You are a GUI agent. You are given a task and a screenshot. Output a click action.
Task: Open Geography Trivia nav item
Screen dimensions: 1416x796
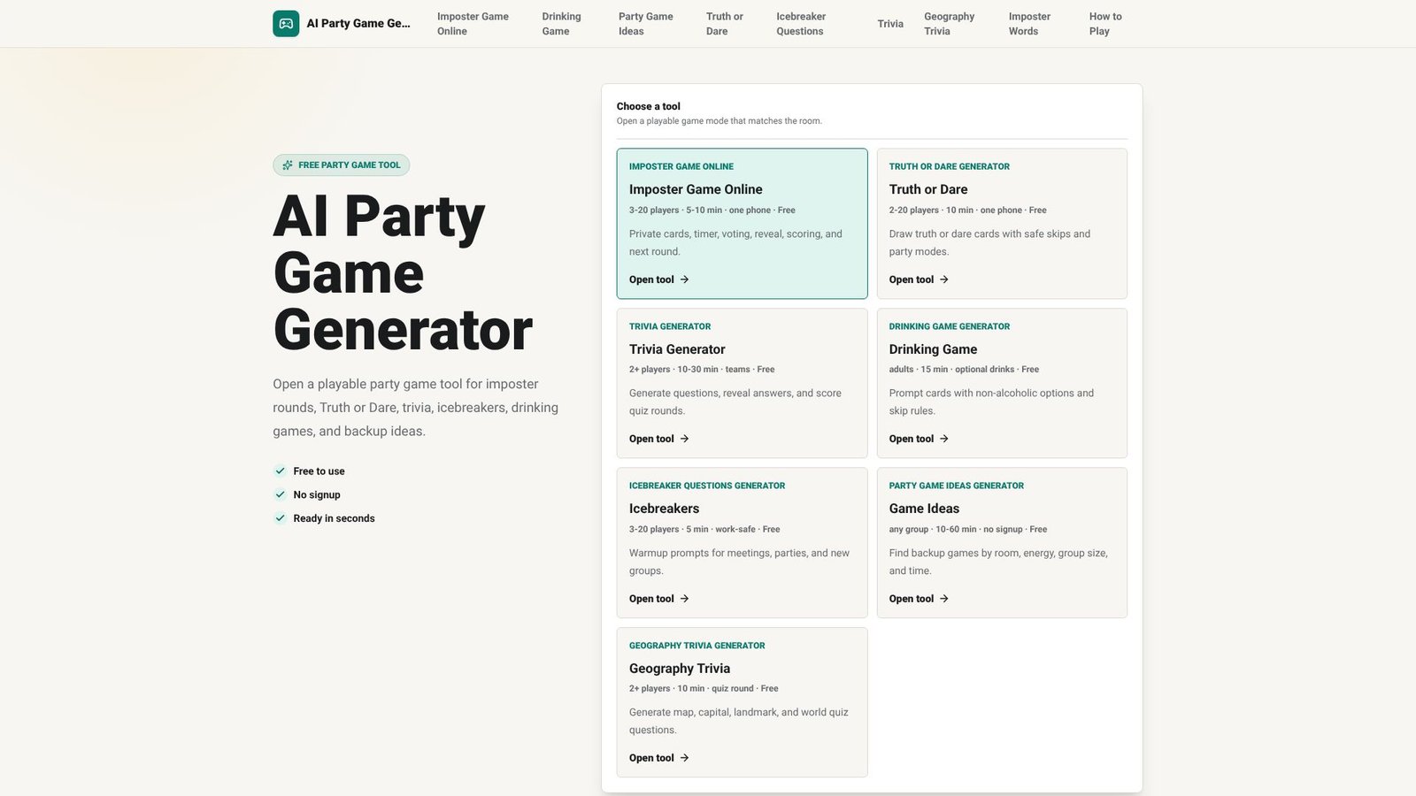(949, 24)
